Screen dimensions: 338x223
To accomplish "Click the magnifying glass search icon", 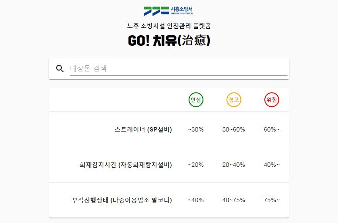I will click(x=60, y=68).
